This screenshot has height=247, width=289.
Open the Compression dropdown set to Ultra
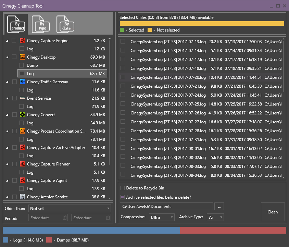(162, 217)
